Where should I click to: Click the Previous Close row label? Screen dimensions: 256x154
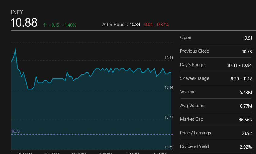point(194,51)
